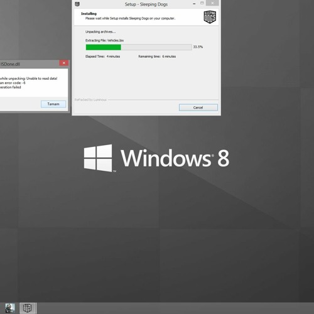Close the Sleeping Dogs setup window
314x314 pixels.
[x=212, y=3]
